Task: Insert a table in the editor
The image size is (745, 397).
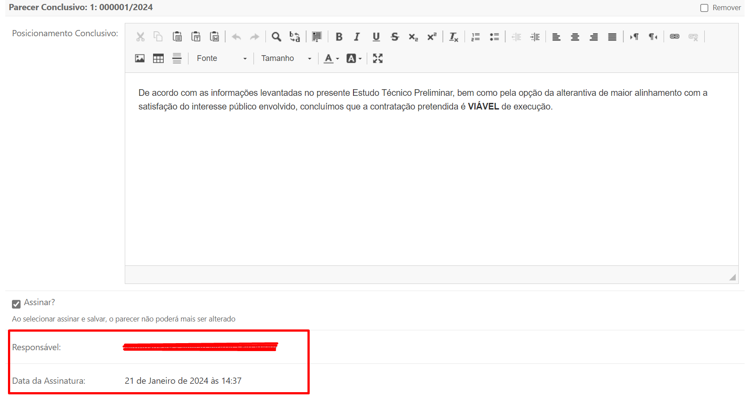Action: (x=158, y=58)
